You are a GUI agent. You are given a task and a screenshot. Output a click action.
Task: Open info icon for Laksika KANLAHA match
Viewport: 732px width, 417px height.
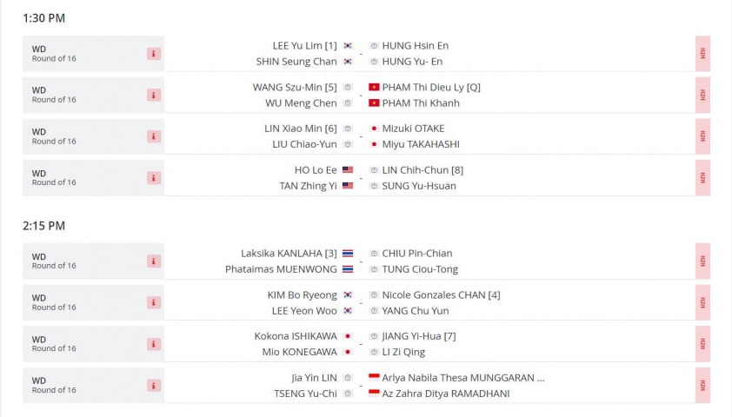click(x=154, y=261)
